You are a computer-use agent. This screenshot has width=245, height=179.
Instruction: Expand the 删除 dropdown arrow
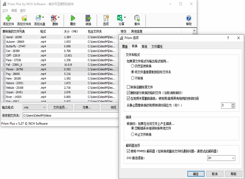pos(58,17)
